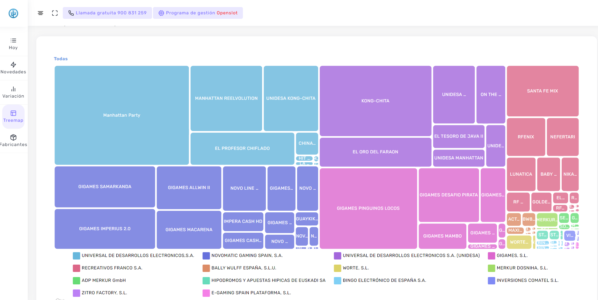
Task: Open the Fabricantes cube icon
Action: click(x=13, y=137)
